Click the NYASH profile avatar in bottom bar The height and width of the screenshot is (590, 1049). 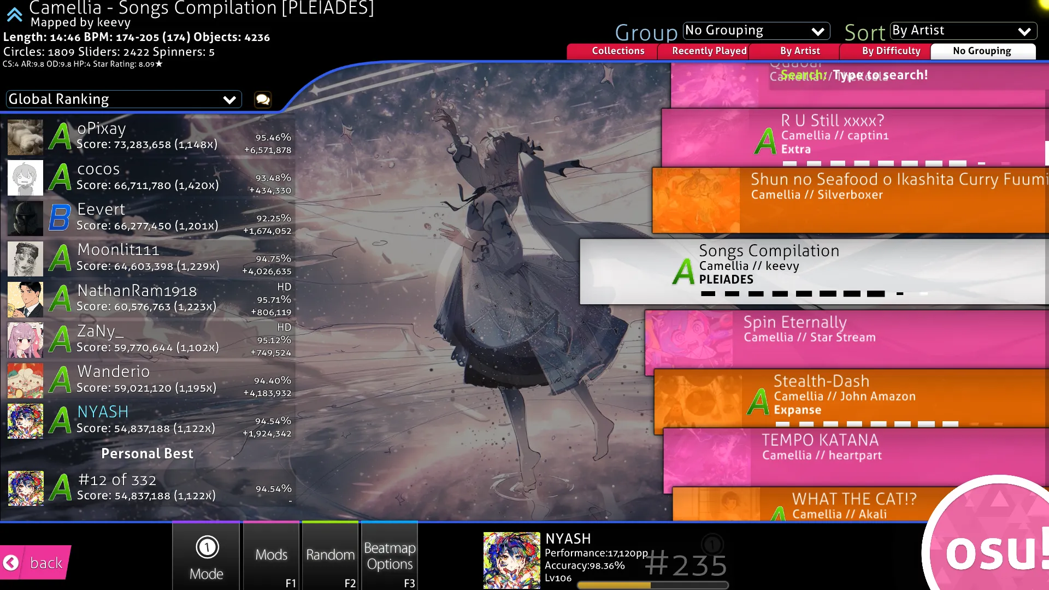click(512, 560)
